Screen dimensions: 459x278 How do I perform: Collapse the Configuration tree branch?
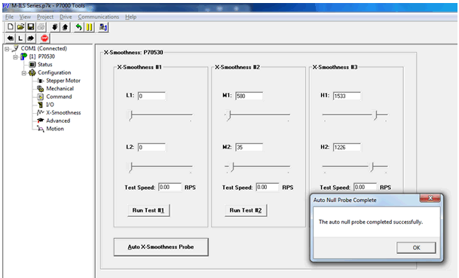click(x=23, y=73)
